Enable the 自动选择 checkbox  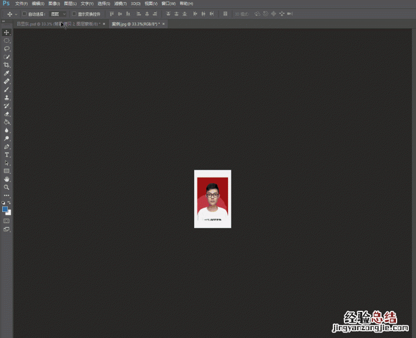point(24,13)
